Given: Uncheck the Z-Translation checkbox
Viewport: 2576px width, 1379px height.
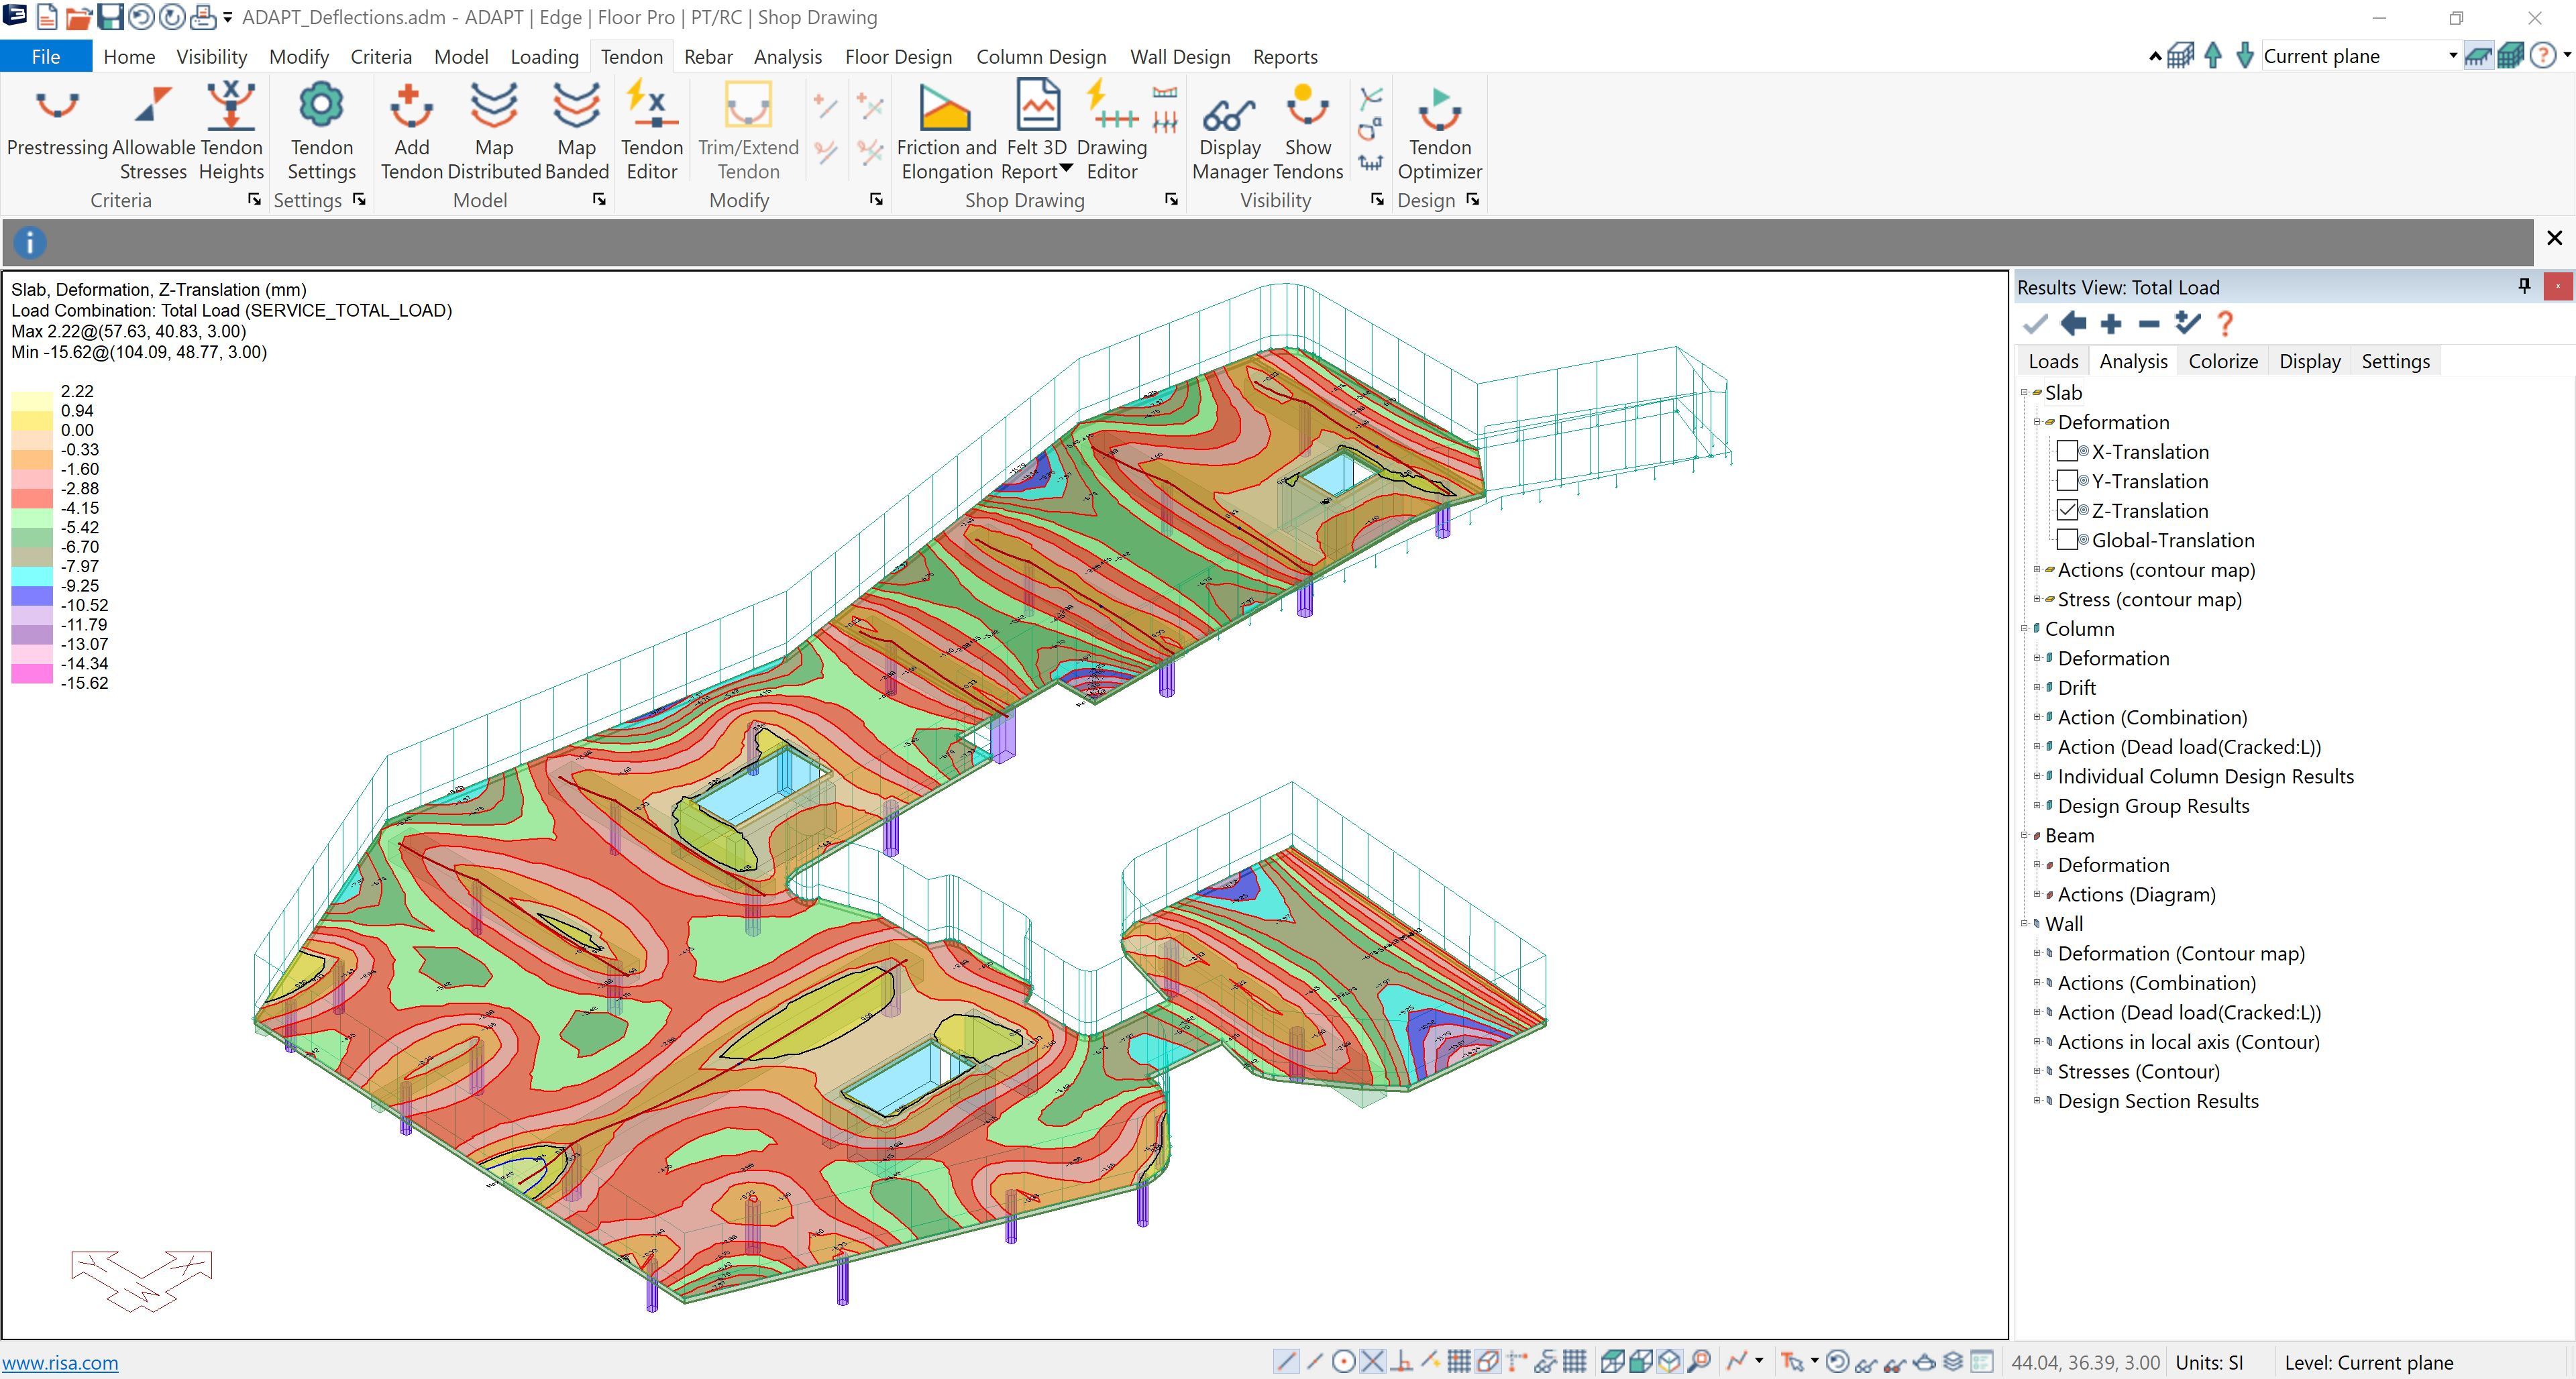Looking at the screenshot, I should pos(2067,511).
